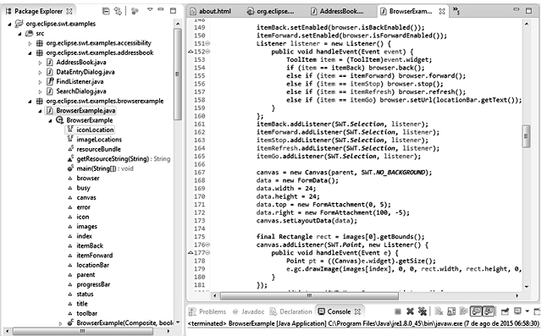Expand the org.eclipse.swt.examples.accessibility package
Viewport: 547px width, 336px height.
30,43
